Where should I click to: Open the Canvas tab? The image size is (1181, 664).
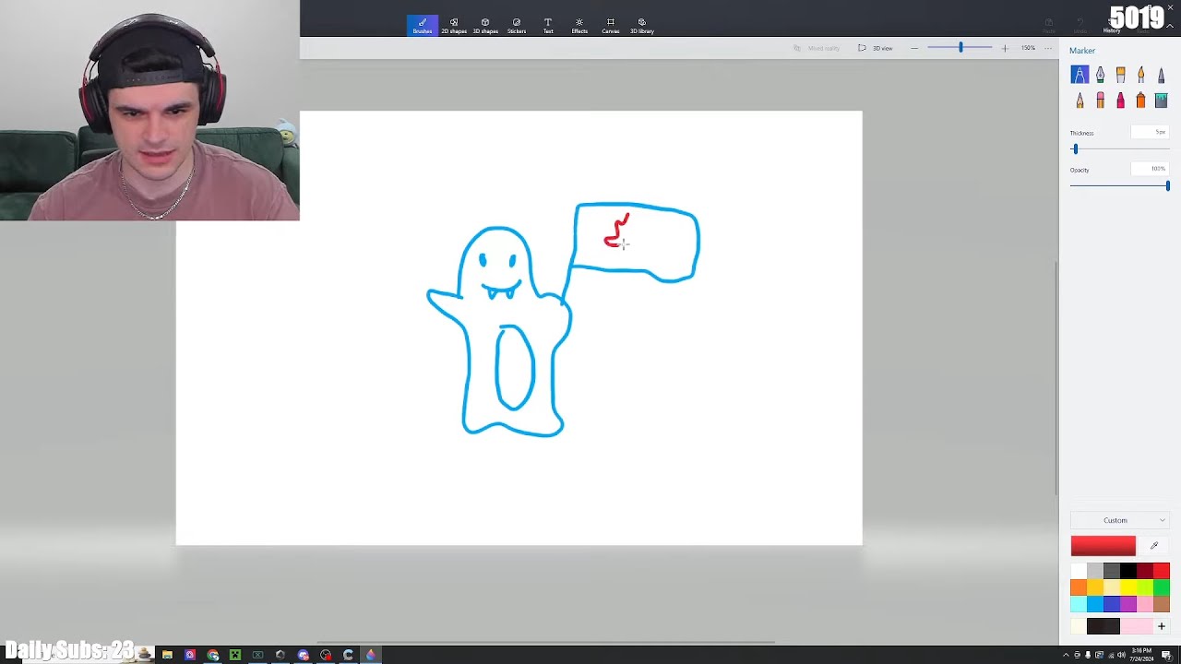point(611,25)
